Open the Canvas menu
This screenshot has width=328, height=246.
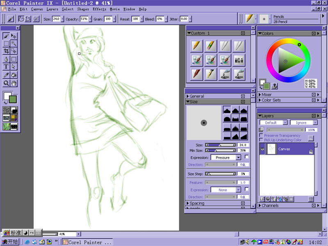37,9
